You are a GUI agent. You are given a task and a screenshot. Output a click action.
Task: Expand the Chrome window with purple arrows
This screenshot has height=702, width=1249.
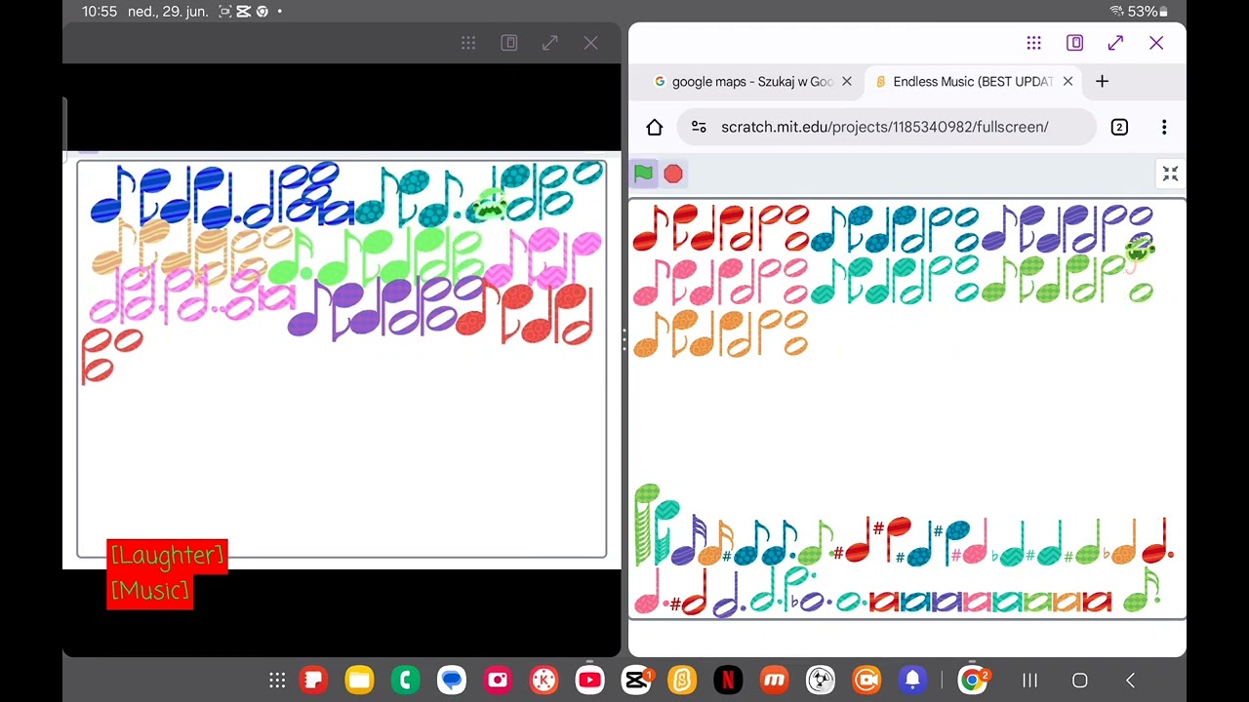1115,43
